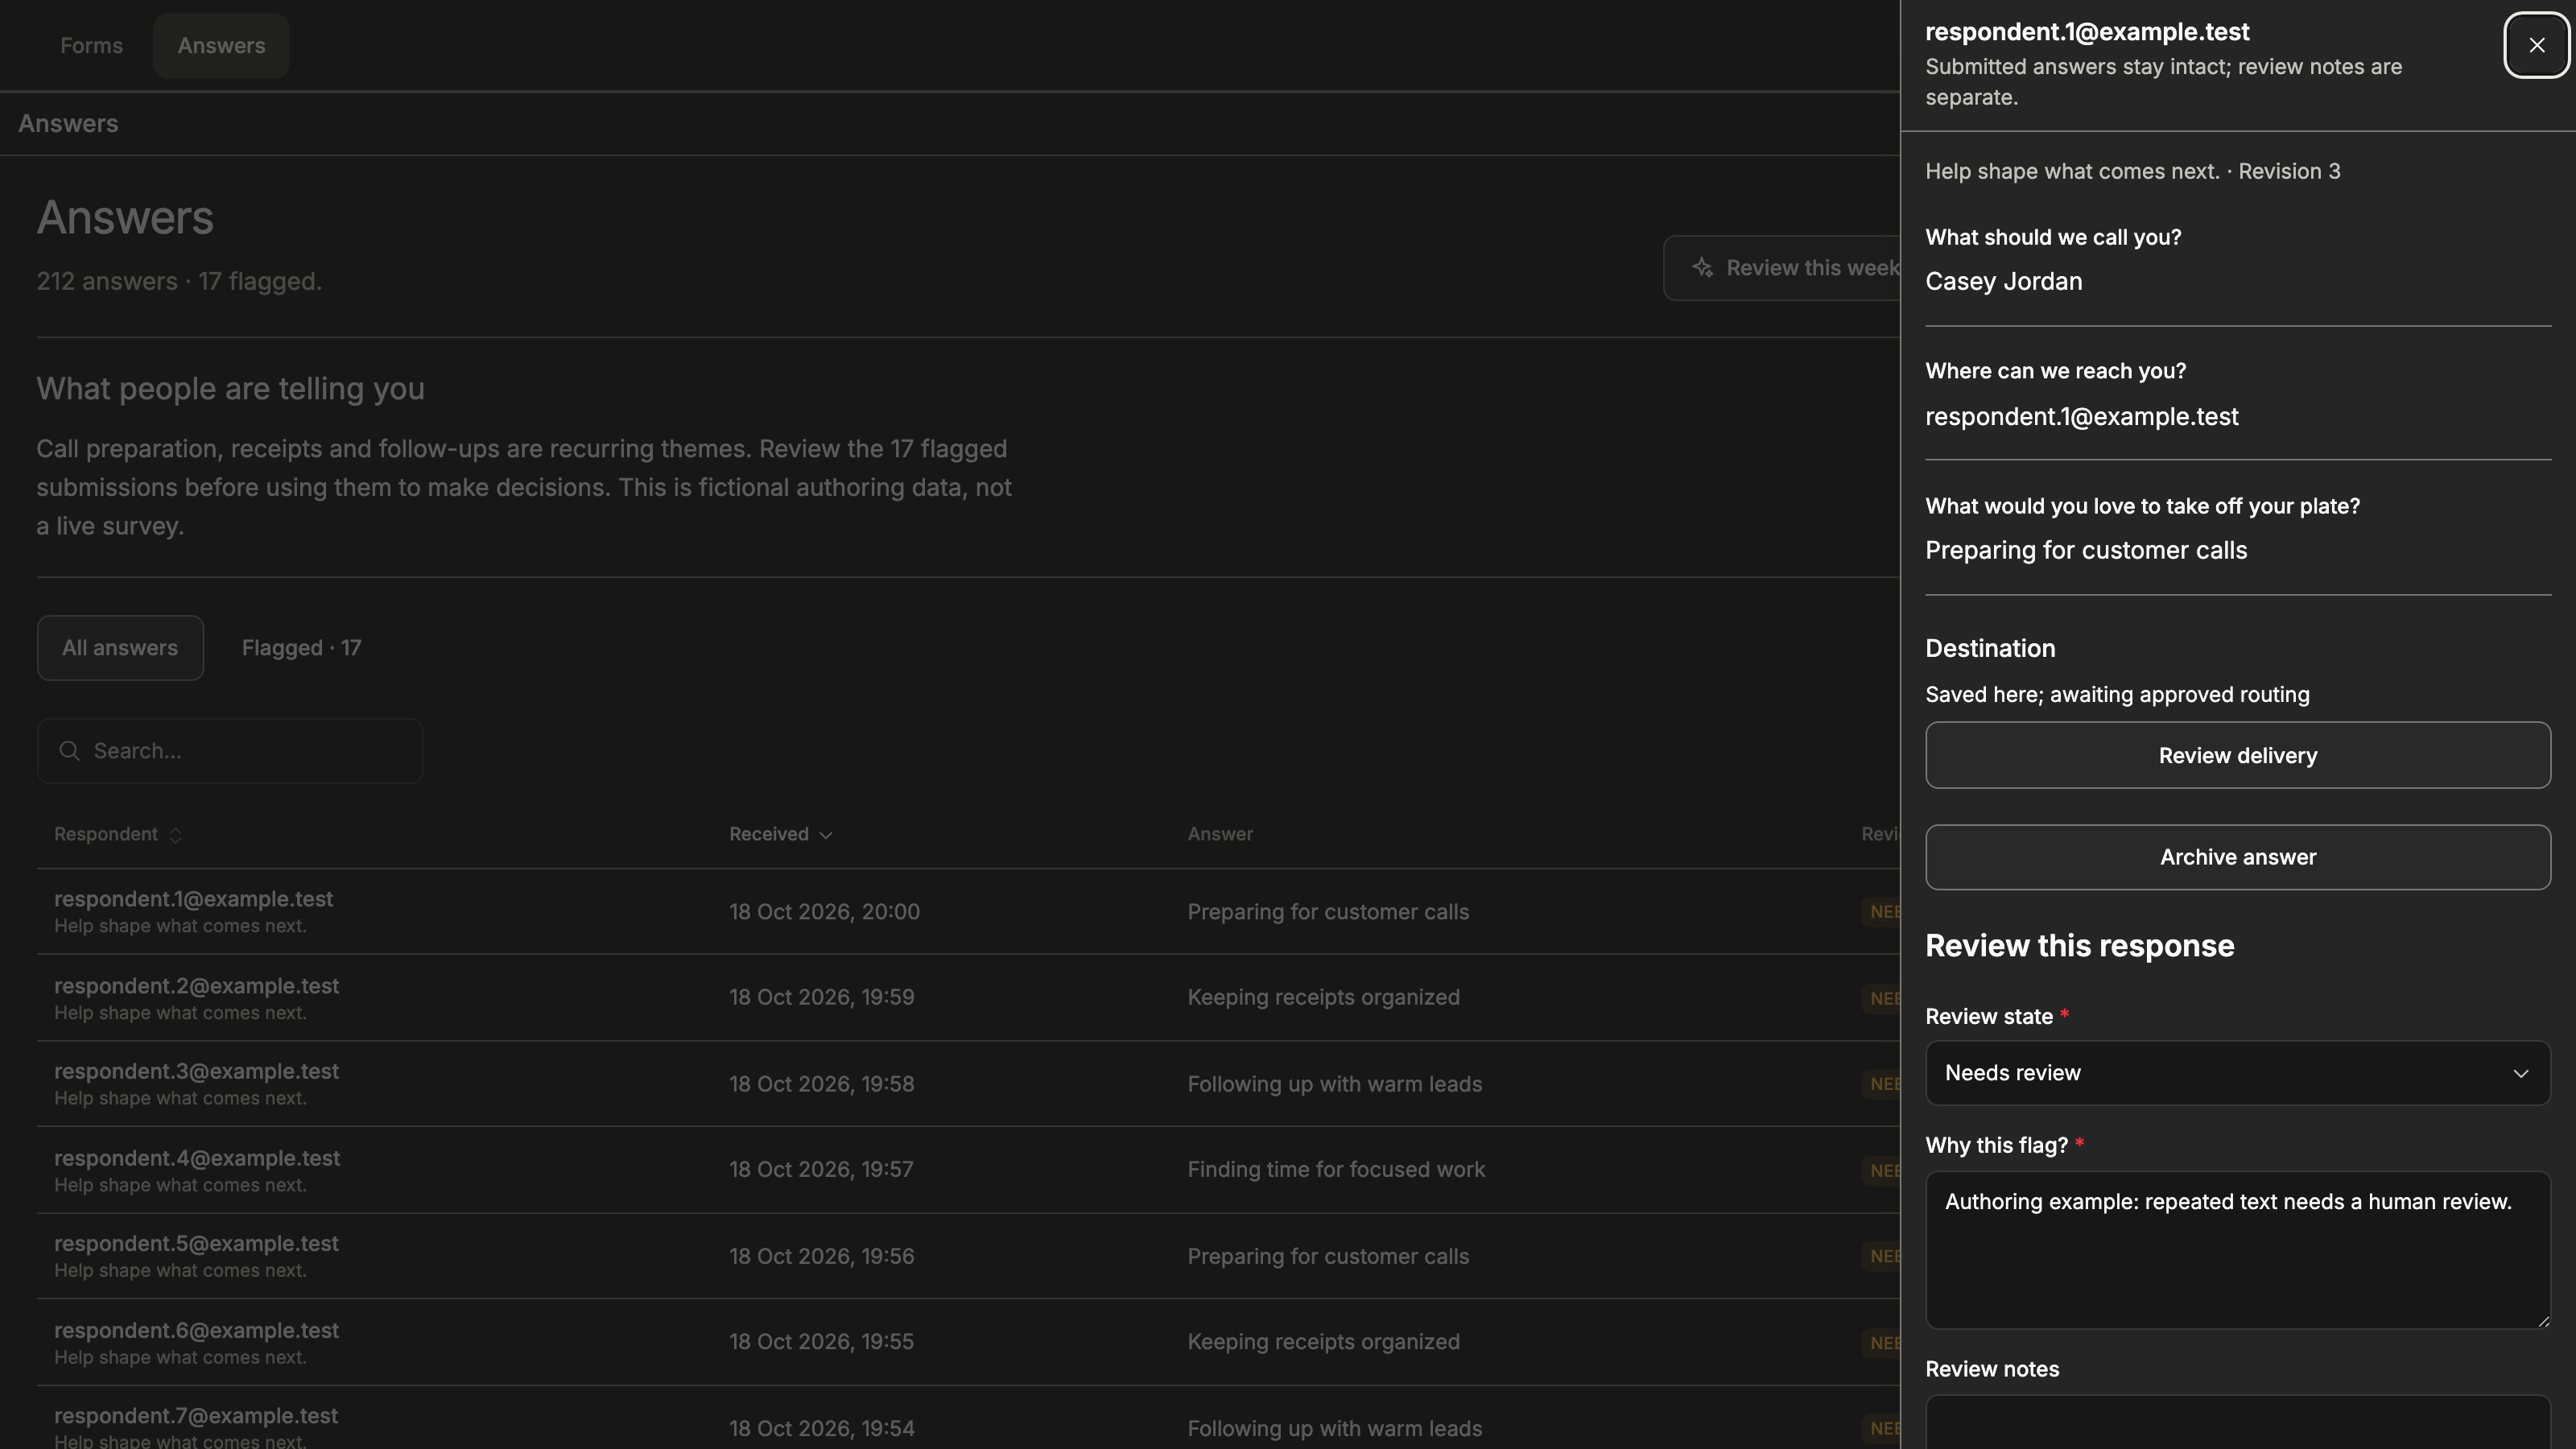Click the sparkle icon in Review this week
This screenshot has width=2576, height=1449.
(1702, 268)
